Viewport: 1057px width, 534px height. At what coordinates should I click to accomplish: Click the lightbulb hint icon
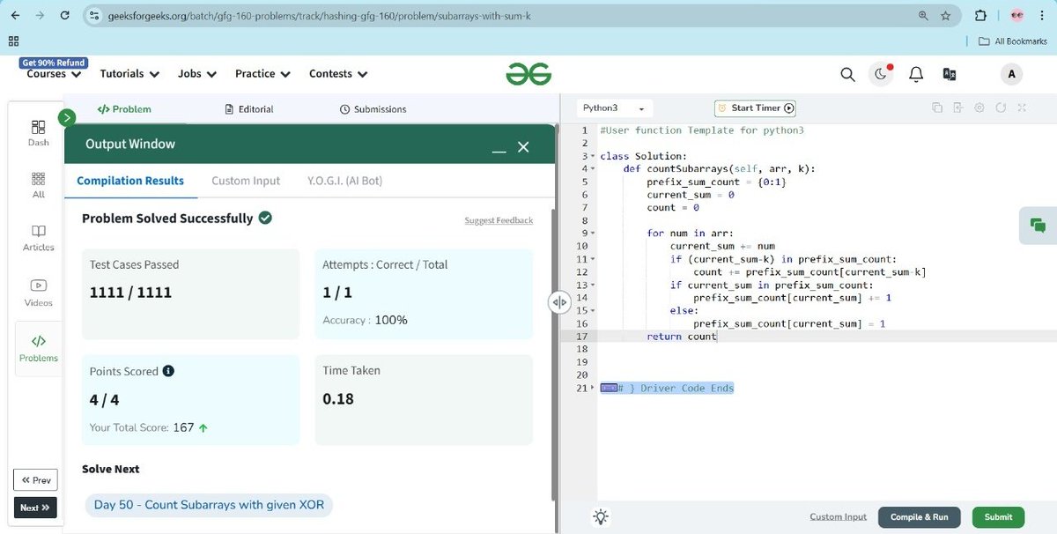[x=601, y=517]
